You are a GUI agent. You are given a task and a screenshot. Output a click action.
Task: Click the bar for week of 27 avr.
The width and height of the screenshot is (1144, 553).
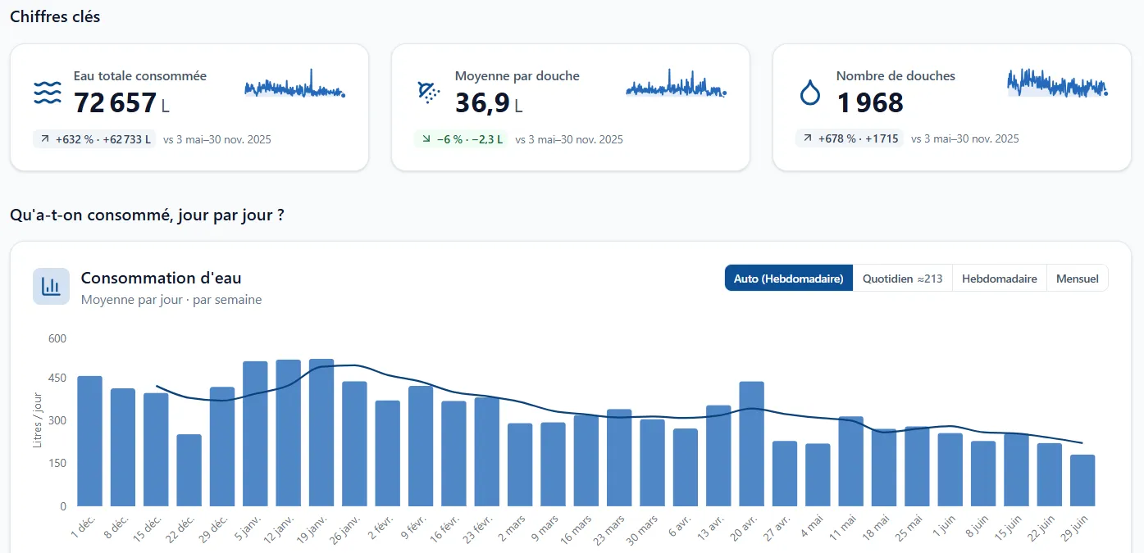pos(785,474)
